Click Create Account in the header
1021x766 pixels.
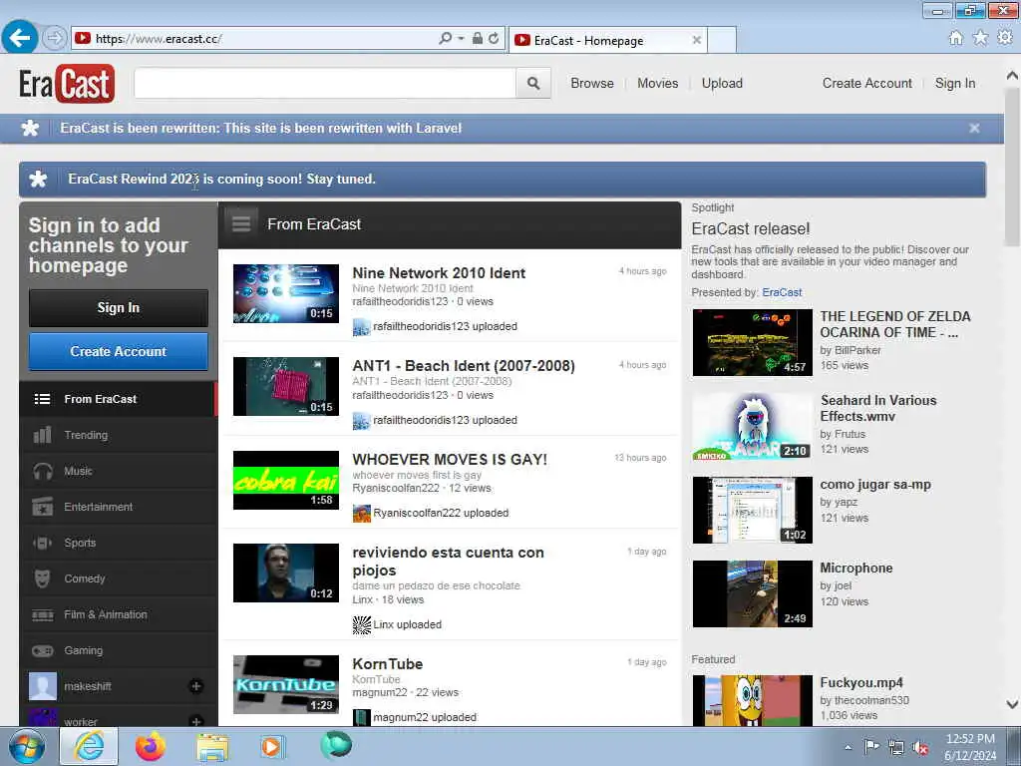[x=866, y=84]
